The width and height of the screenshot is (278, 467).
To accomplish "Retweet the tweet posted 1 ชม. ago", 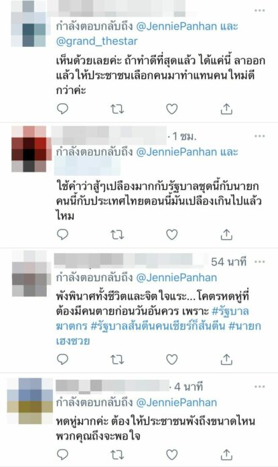I will [117, 235].
